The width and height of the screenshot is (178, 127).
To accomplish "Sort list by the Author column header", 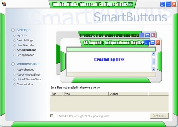I will coord(128,94).
